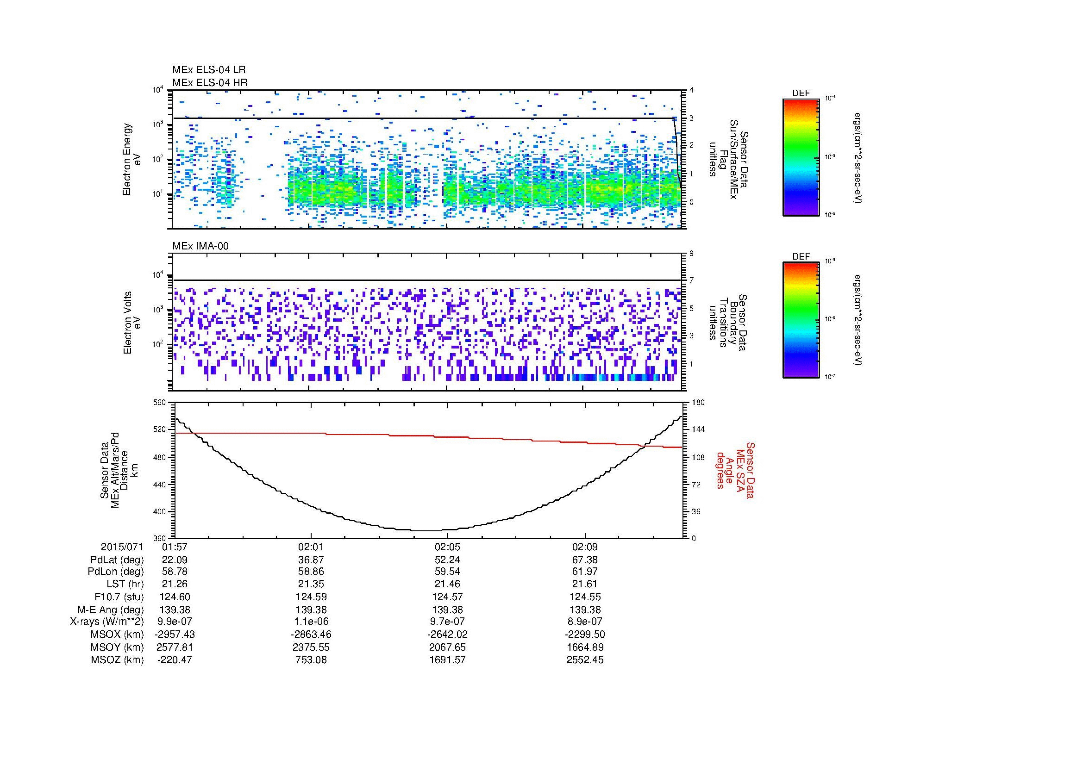Image resolution: width=1083 pixels, height=765 pixels.
Task: Click the 180 SZA axis tick
Action: 698,403
